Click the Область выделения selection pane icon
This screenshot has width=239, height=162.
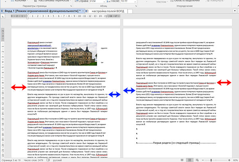point(172,1)
